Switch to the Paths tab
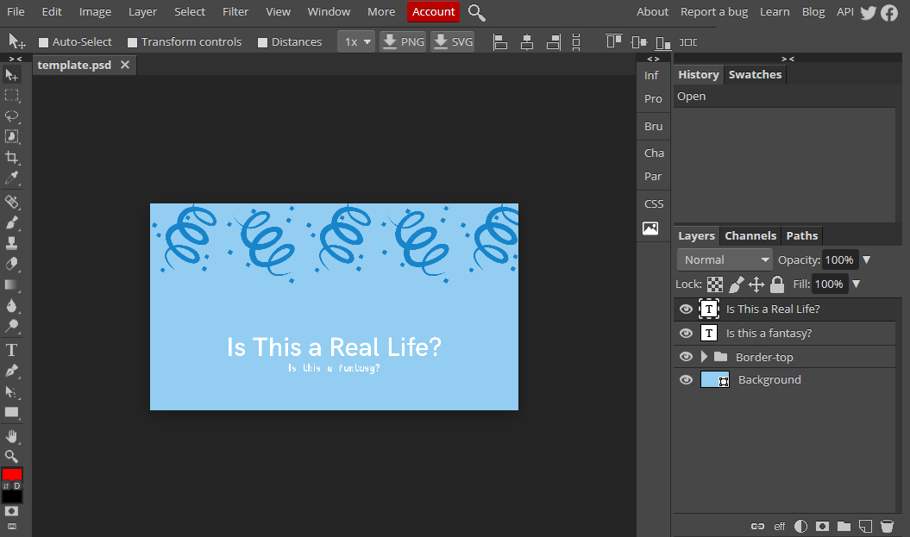Screen dimensions: 910x537 point(802,236)
